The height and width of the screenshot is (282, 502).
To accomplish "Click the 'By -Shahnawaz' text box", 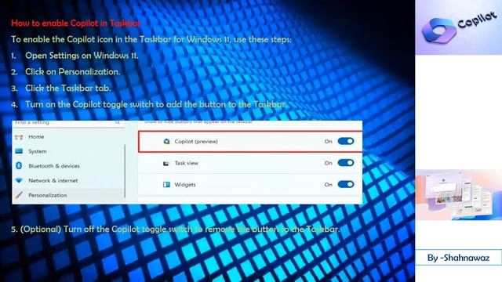I will (458, 258).
